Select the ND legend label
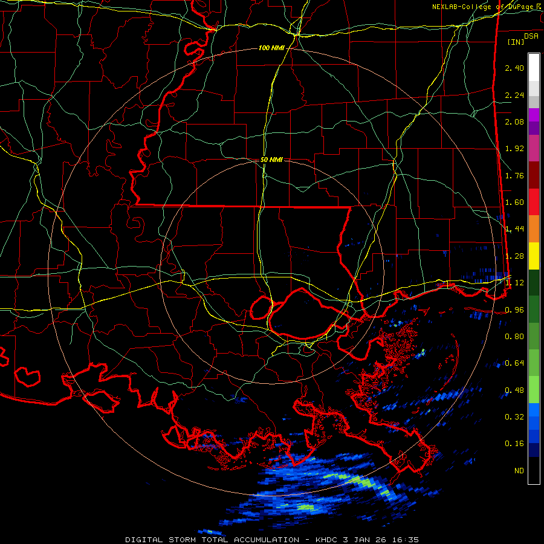Image resolution: width=544 pixels, height=544 pixels. click(519, 471)
